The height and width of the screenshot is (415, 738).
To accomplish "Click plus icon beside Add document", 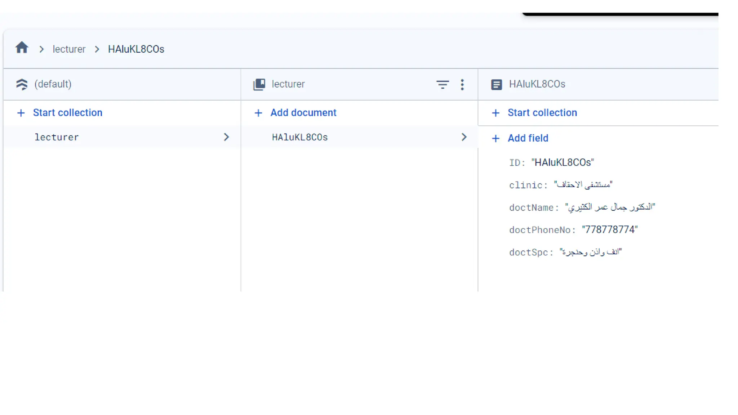I will [x=258, y=113].
